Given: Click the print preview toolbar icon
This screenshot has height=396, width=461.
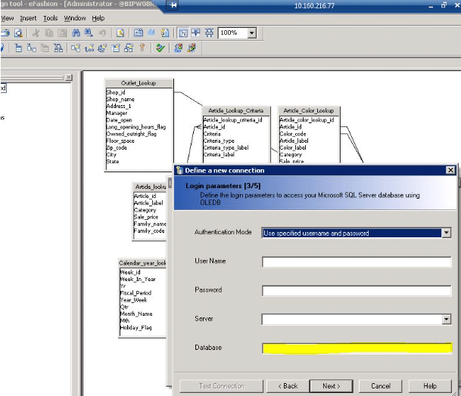Looking at the screenshot, I should click(x=17, y=33).
